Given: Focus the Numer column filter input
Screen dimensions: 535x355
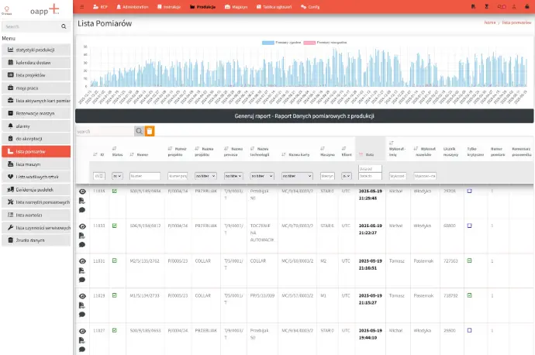Looking at the screenshot, I should [145, 176].
